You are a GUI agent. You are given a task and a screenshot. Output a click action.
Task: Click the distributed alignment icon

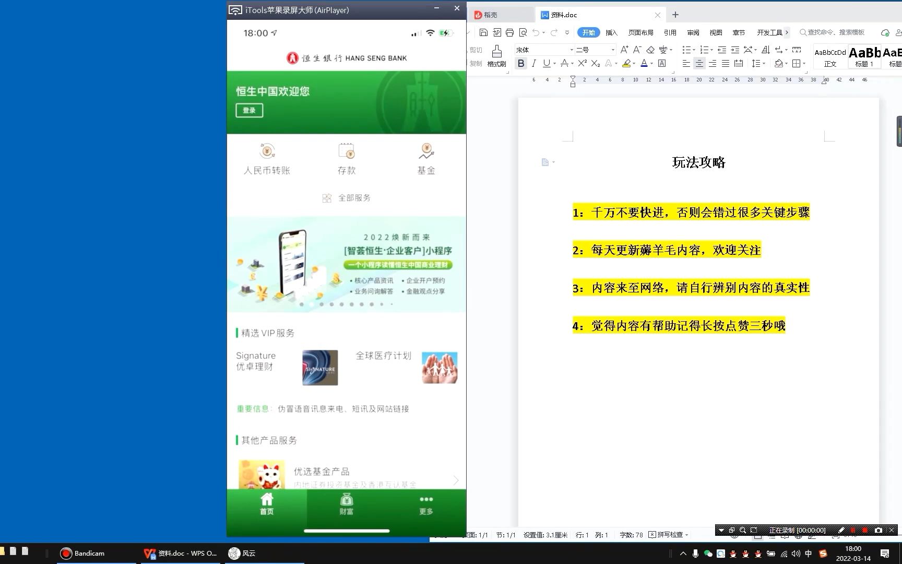(739, 63)
